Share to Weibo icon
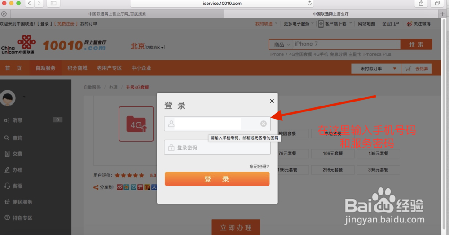The height and width of the screenshot is (235, 449). [120, 187]
